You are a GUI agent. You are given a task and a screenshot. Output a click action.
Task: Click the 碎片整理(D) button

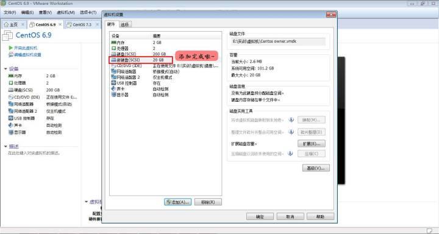(x=312, y=132)
